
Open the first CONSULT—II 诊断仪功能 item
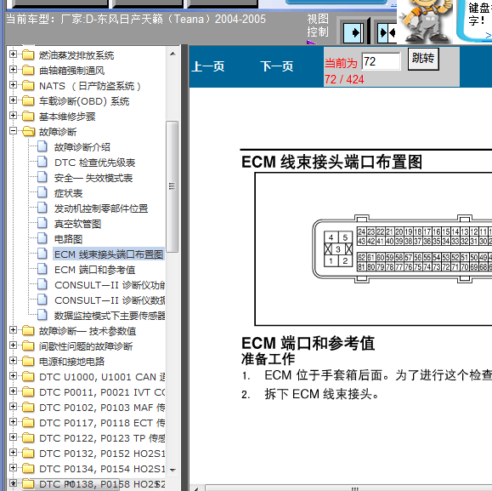click(x=110, y=285)
